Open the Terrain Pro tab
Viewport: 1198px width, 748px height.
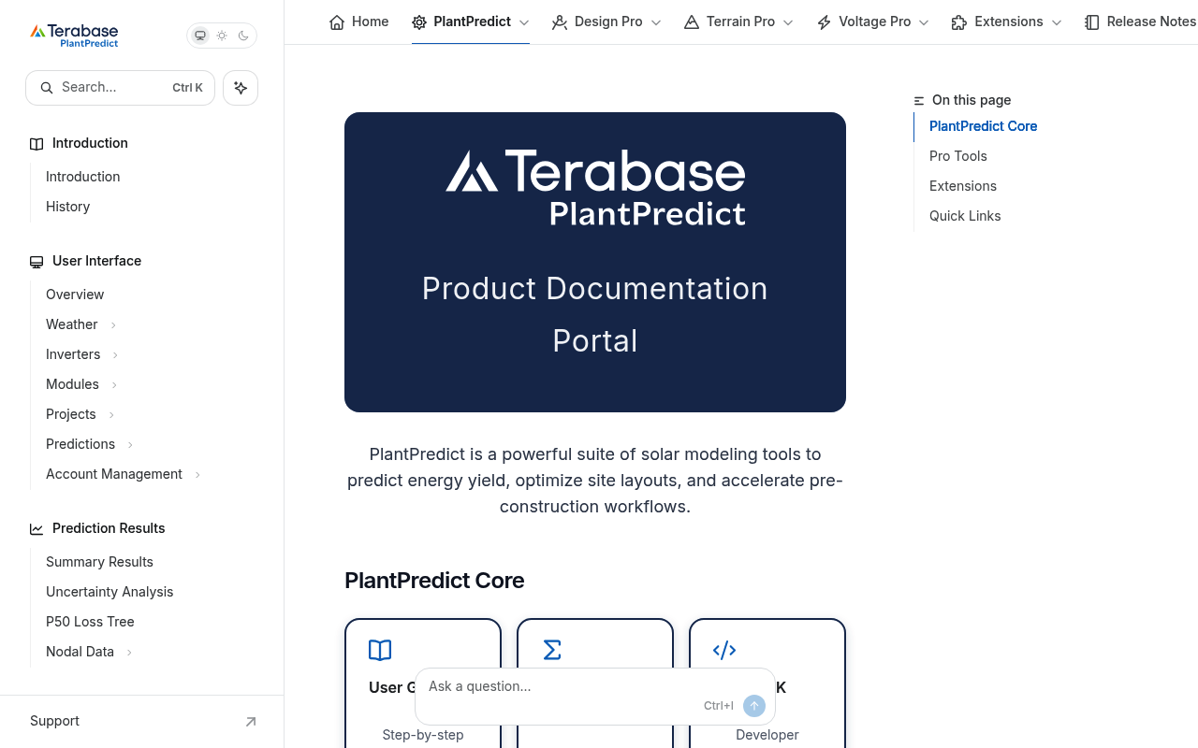click(738, 22)
